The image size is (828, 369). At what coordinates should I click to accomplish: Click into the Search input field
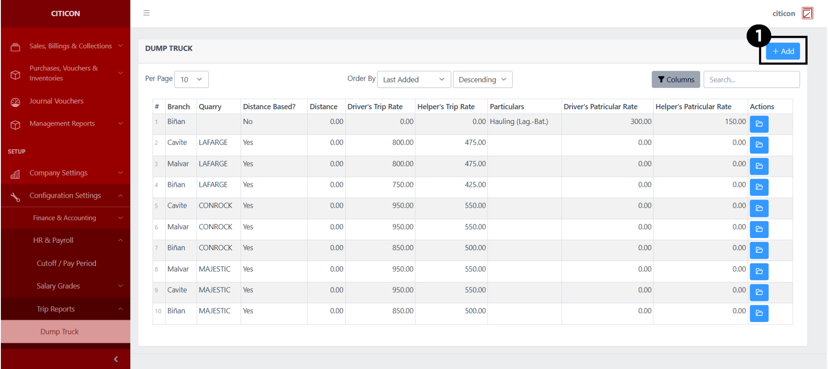tap(751, 79)
